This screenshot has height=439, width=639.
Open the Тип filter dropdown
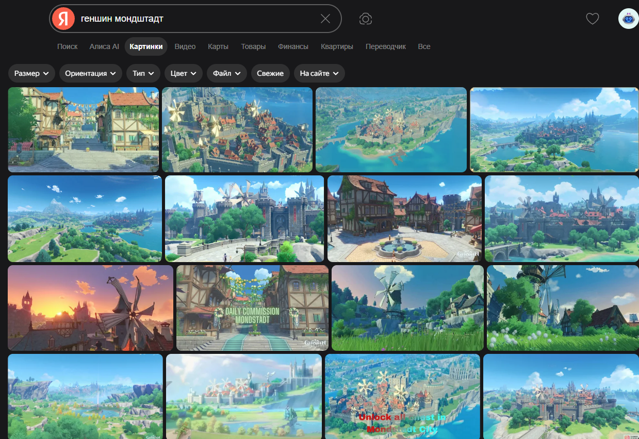coord(143,73)
